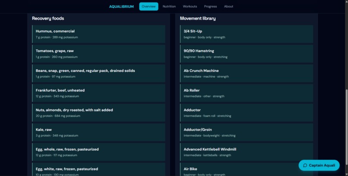
Task: Click Egg, white, raw, frozen, pasteurized
Action: [98, 170]
